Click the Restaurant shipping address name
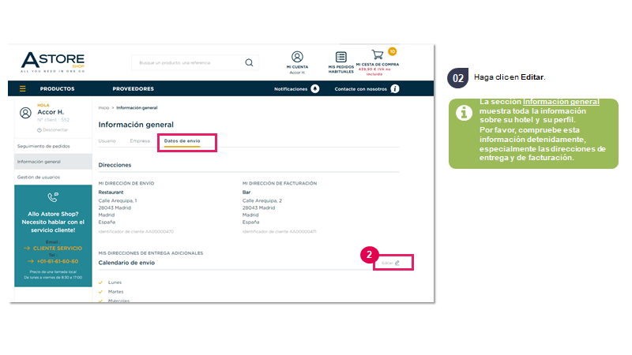 (x=111, y=192)
